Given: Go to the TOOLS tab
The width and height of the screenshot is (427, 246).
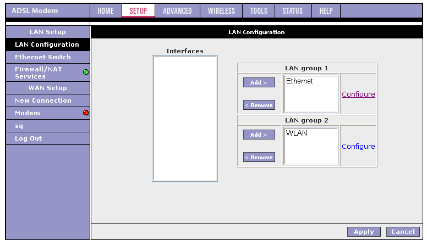Looking at the screenshot, I should 259,11.
